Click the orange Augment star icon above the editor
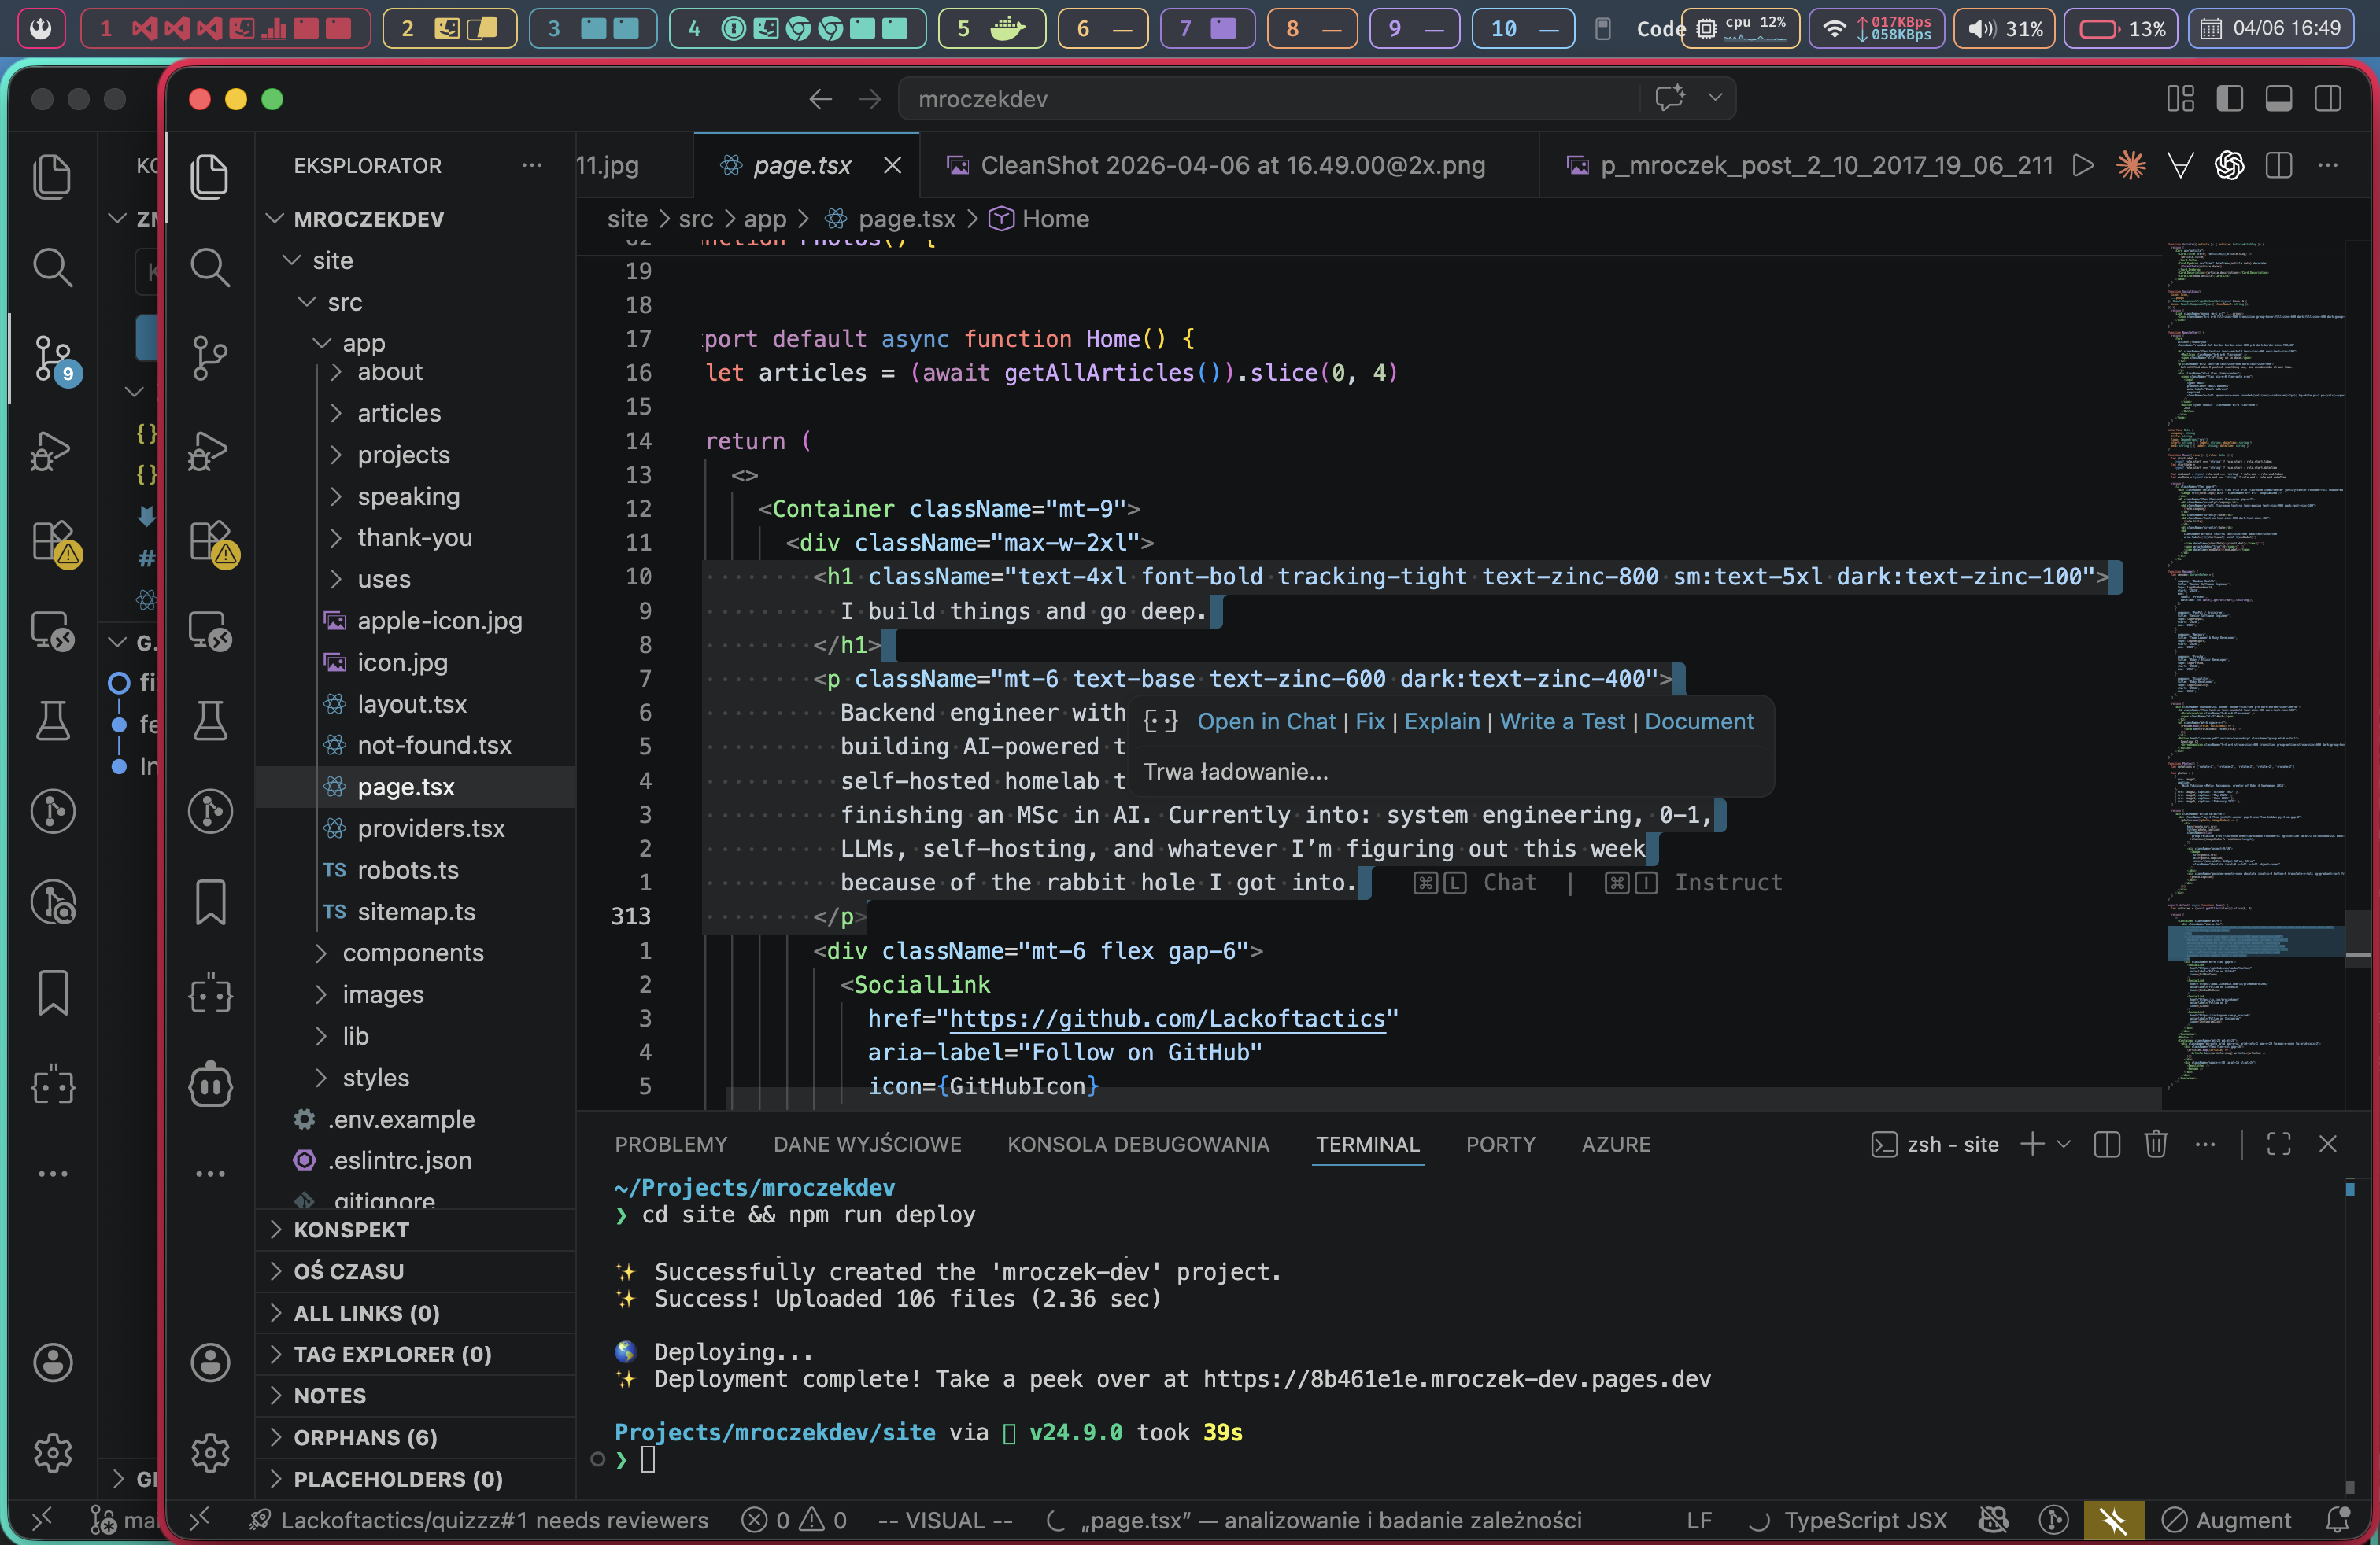The image size is (2380, 1545). (2131, 166)
